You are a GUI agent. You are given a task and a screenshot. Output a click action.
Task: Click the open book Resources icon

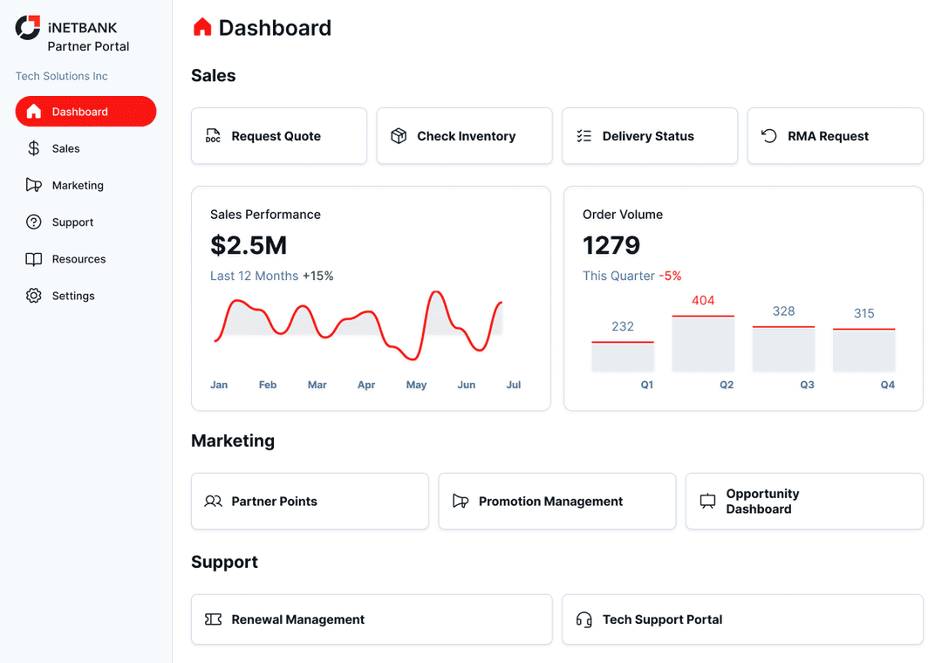(x=34, y=259)
